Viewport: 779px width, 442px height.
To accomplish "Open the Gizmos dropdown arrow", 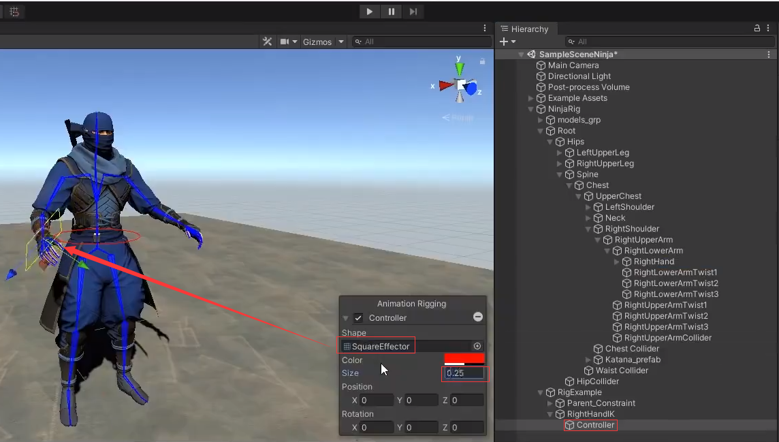I will 341,42.
